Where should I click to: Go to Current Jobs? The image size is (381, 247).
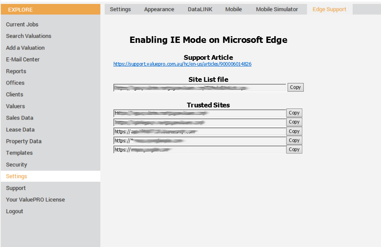(x=22, y=24)
